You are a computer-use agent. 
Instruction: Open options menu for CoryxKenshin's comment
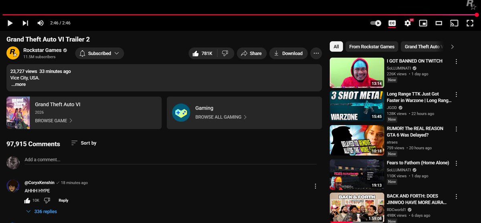click(315, 186)
